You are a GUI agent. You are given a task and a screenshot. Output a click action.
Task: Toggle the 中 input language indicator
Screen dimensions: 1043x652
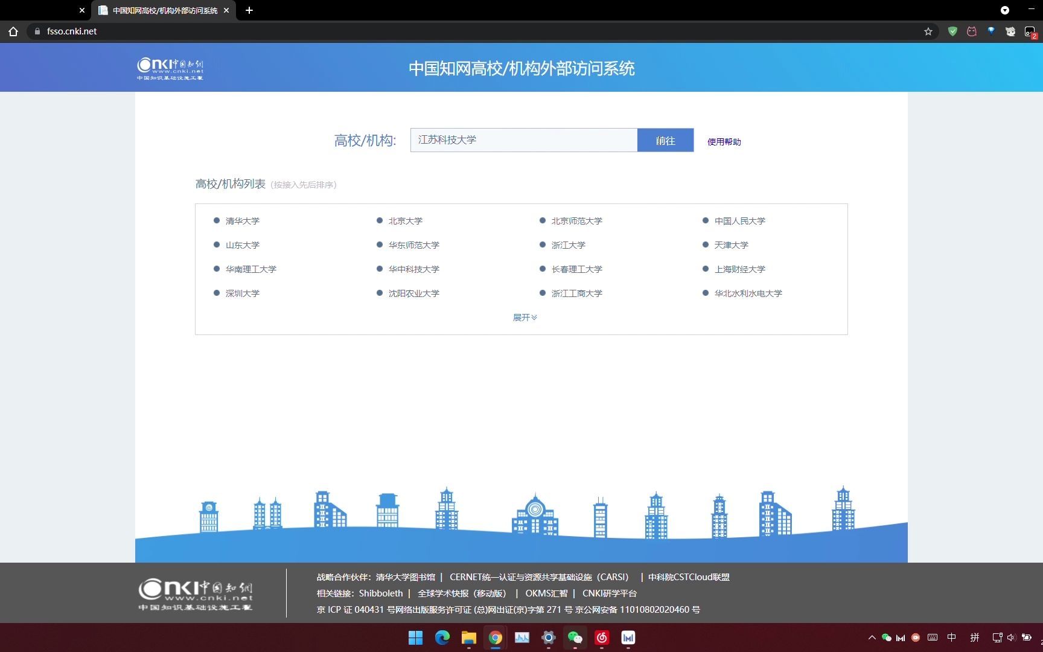(952, 638)
